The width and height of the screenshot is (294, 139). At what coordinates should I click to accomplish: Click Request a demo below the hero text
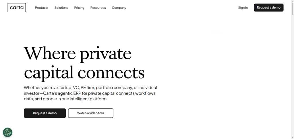coord(45,113)
